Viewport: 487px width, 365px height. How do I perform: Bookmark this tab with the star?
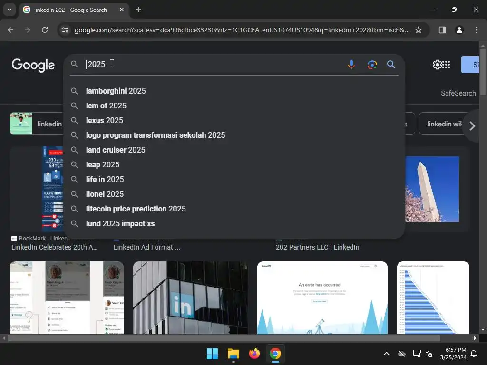tap(419, 30)
